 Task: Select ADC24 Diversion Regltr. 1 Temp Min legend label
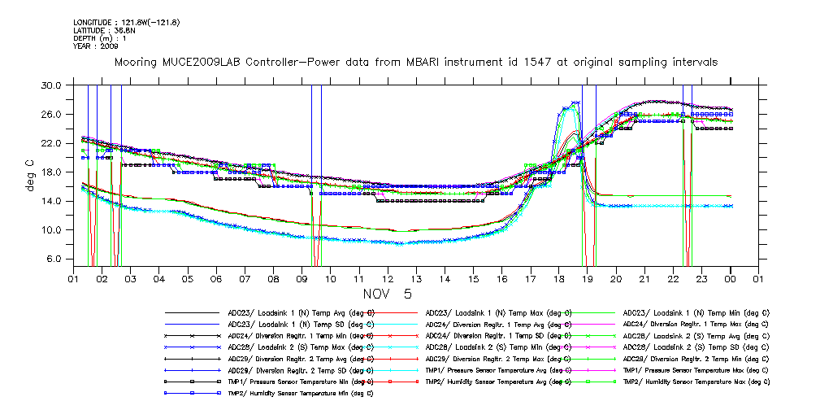(300, 335)
